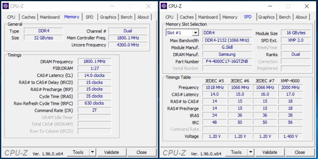The width and height of the screenshot is (318, 159).
Task: Open the CPU tab in the left CPU-Z window
Action: click(x=11, y=17)
